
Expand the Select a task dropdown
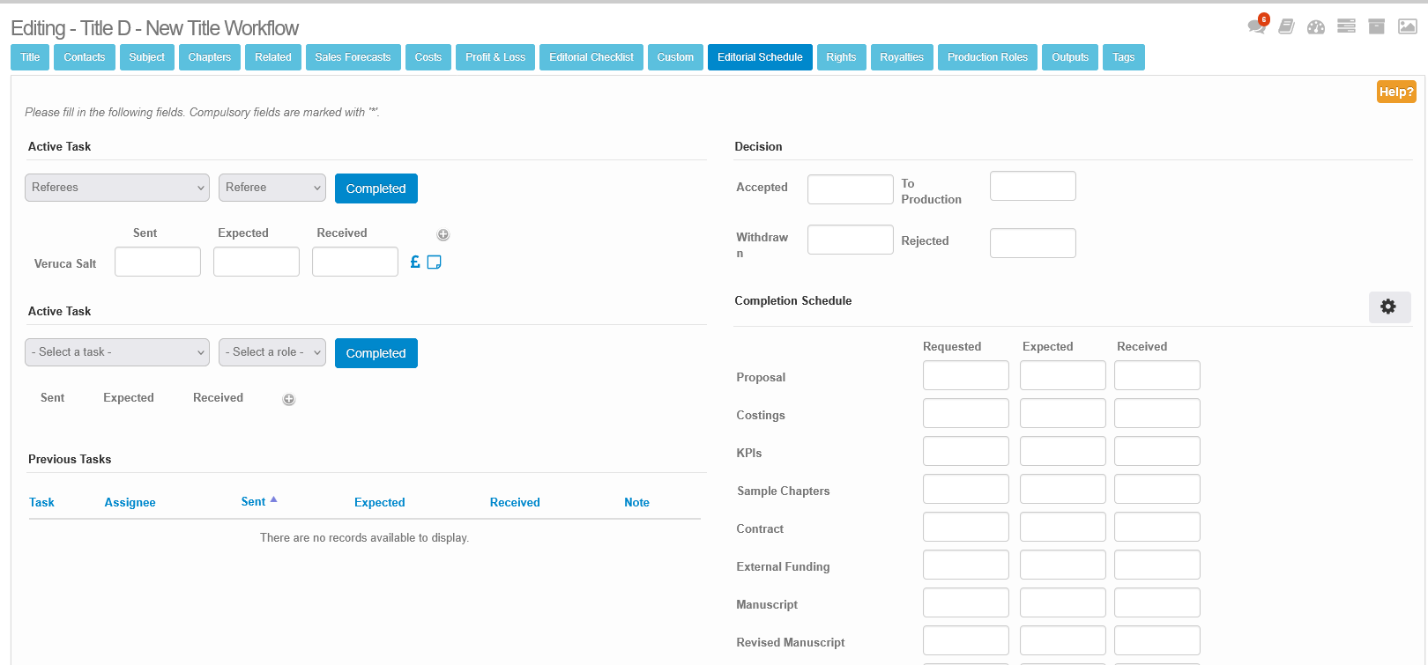pyautogui.click(x=117, y=352)
